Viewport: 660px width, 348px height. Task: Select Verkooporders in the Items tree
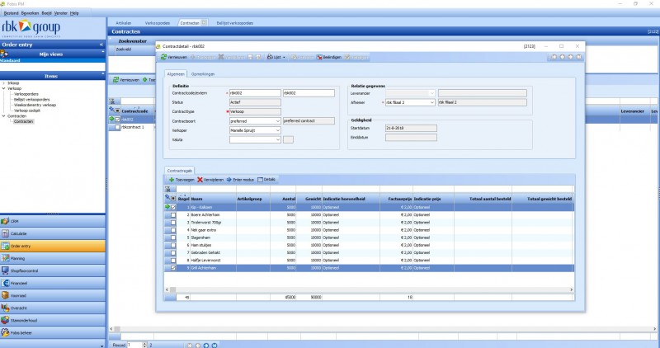point(26,94)
